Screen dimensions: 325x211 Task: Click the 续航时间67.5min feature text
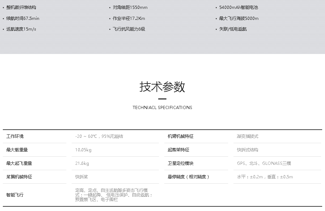click(23, 18)
